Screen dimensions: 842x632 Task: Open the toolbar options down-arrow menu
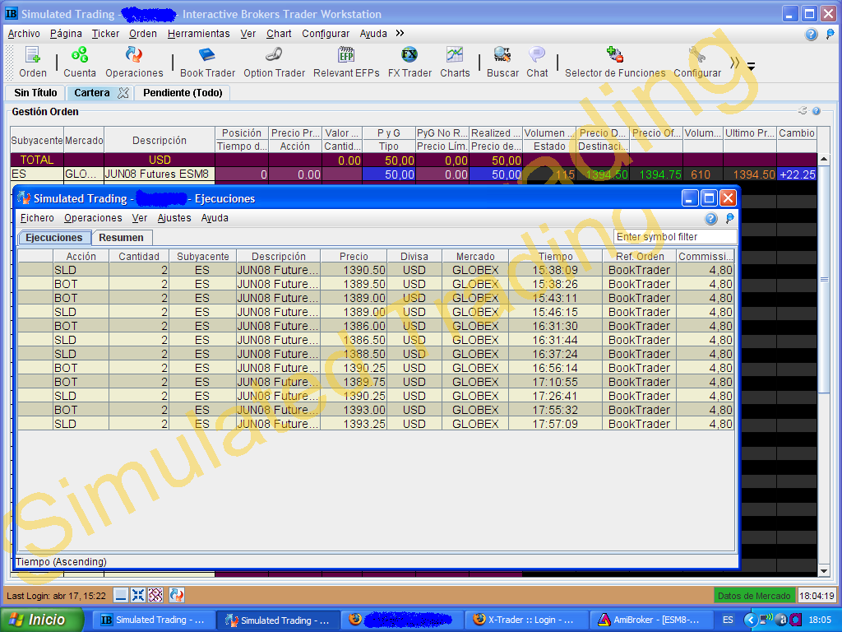[x=751, y=66]
